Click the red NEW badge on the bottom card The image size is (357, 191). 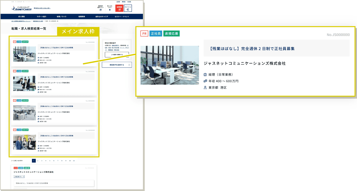pos(15,168)
